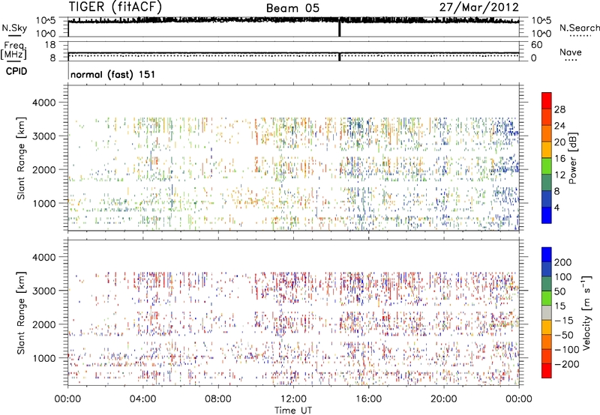Select the 60 Nave axis tick label
The image size is (600, 415).
536,45
